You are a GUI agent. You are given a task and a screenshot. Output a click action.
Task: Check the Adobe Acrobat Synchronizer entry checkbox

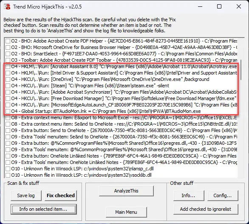click(x=8, y=92)
